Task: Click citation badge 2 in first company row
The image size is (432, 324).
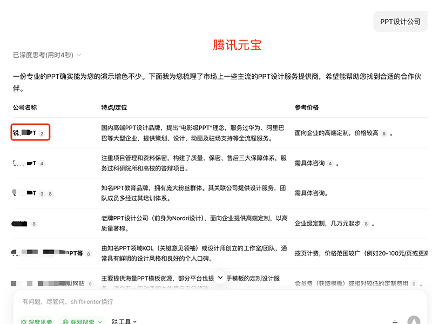Action: [x=42, y=133]
